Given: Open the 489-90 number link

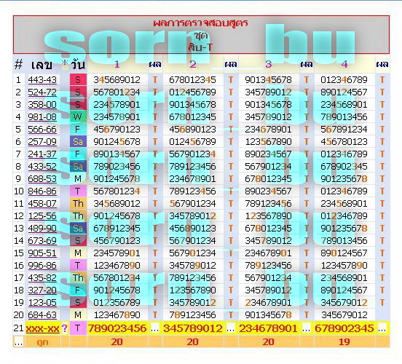Looking at the screenshot, I should (42, 229).
